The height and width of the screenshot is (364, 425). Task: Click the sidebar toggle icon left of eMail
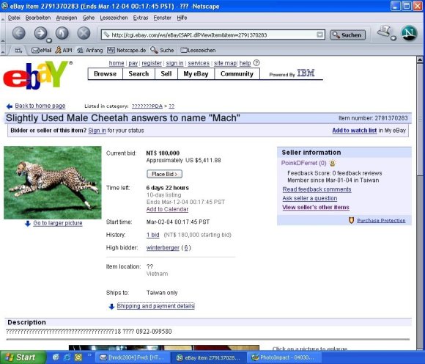(18, 50)
